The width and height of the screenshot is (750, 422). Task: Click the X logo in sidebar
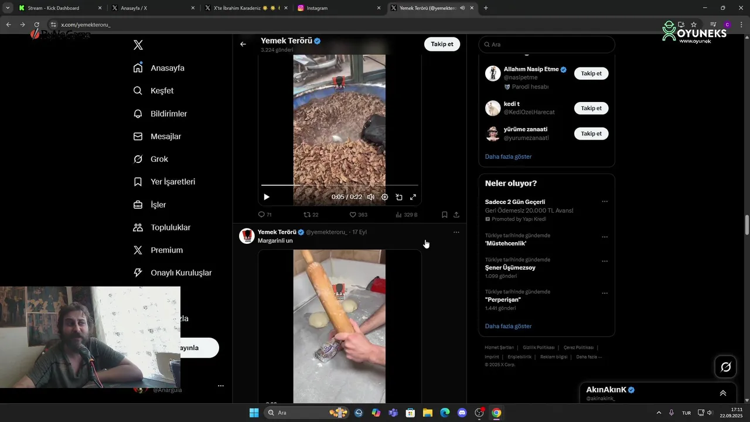pyautogui.click(x=138, y=45)
